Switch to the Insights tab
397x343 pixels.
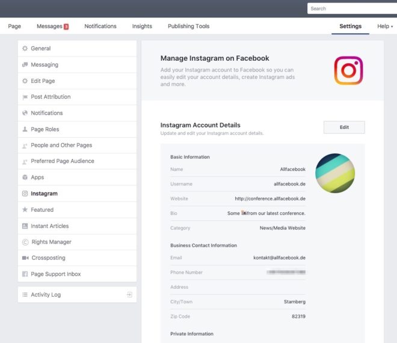click(142, 26)
